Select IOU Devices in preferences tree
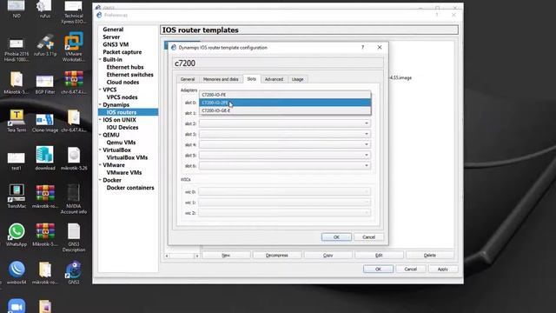Screen dimensions: 556x313 pyautogui.click(x=122, y=128)
